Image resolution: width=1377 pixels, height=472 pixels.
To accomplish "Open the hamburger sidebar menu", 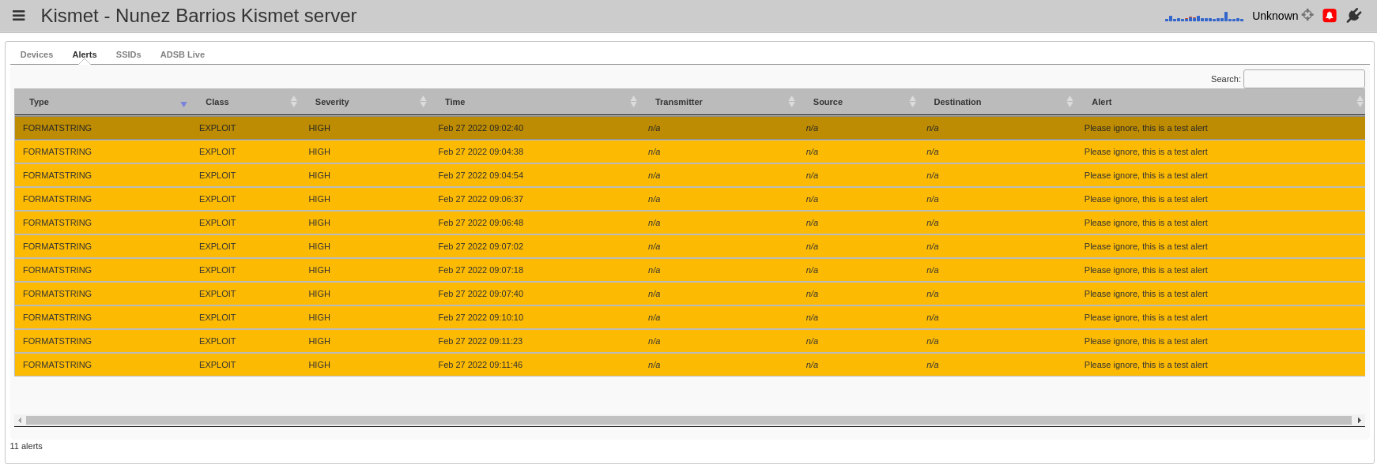I will pos(19,16).
